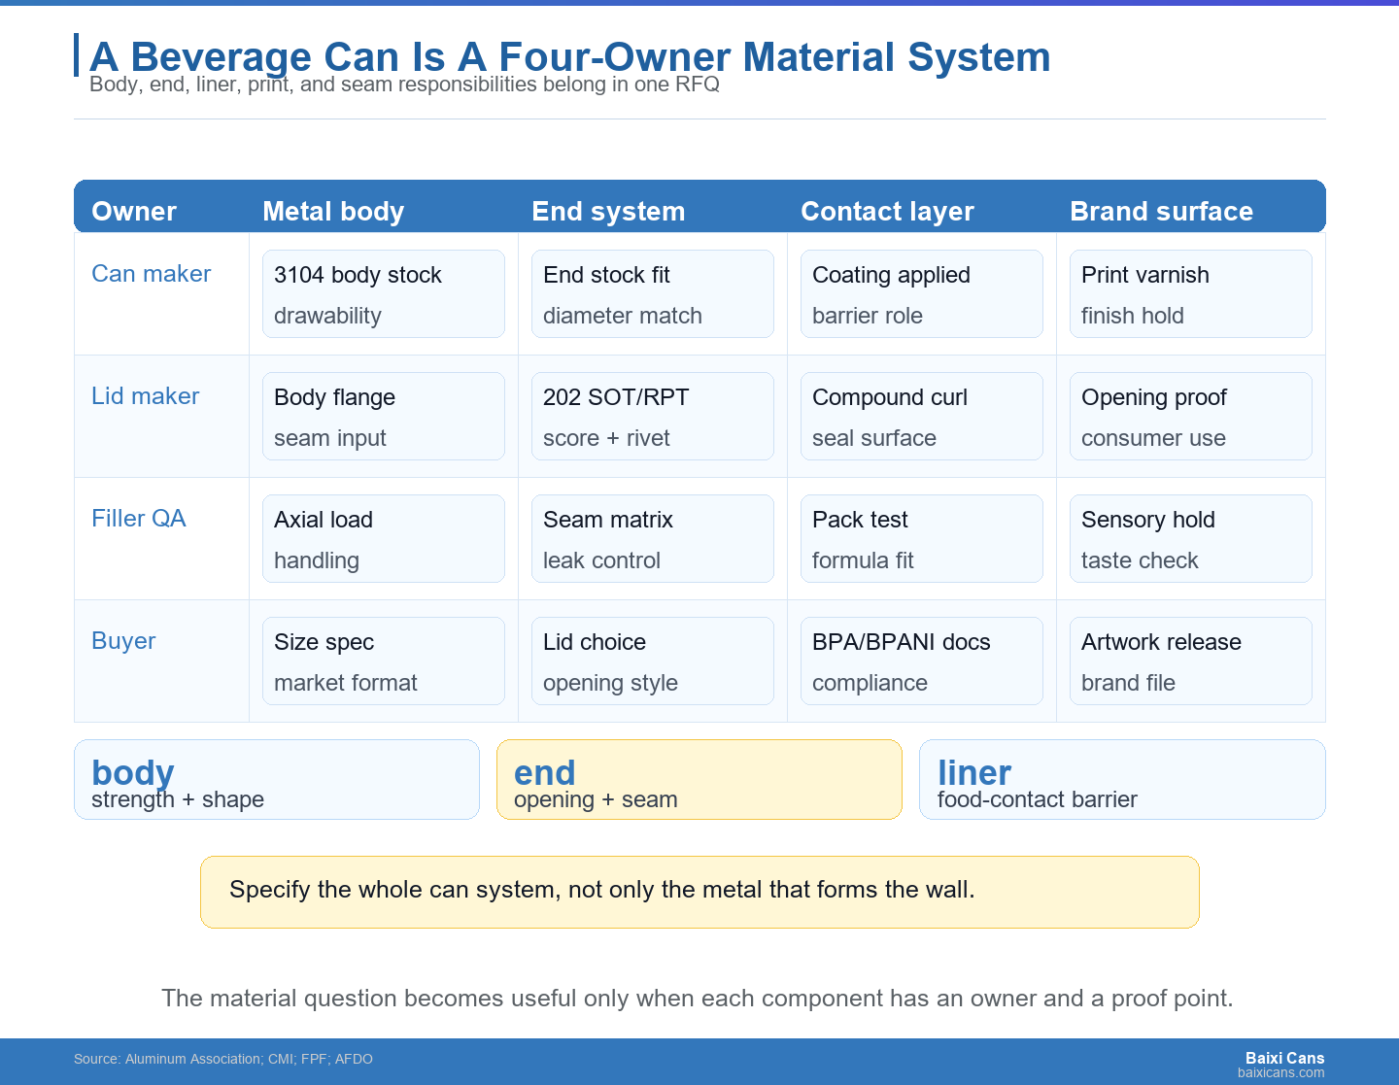Select the 'Buyer' row label

(x=123, y=641)
